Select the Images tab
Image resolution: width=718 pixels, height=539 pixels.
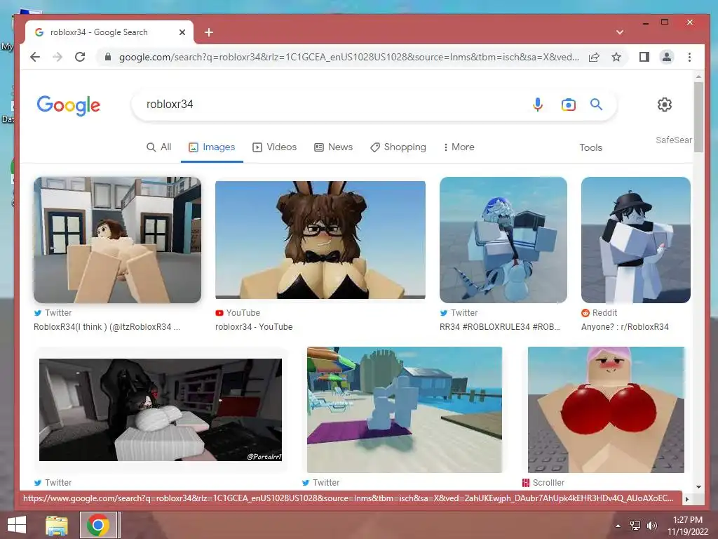click(212, 147)
